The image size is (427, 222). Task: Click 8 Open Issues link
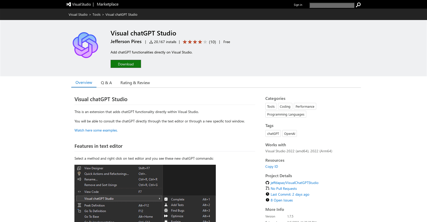282,200
